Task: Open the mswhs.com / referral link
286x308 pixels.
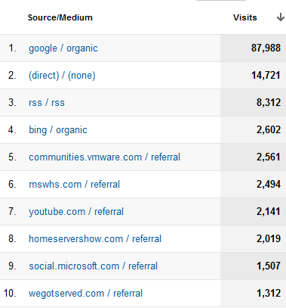Action: pyautogui.click(x=74, y=185)
